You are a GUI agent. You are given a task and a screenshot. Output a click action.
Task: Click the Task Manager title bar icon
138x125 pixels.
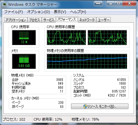pos(4,4)
